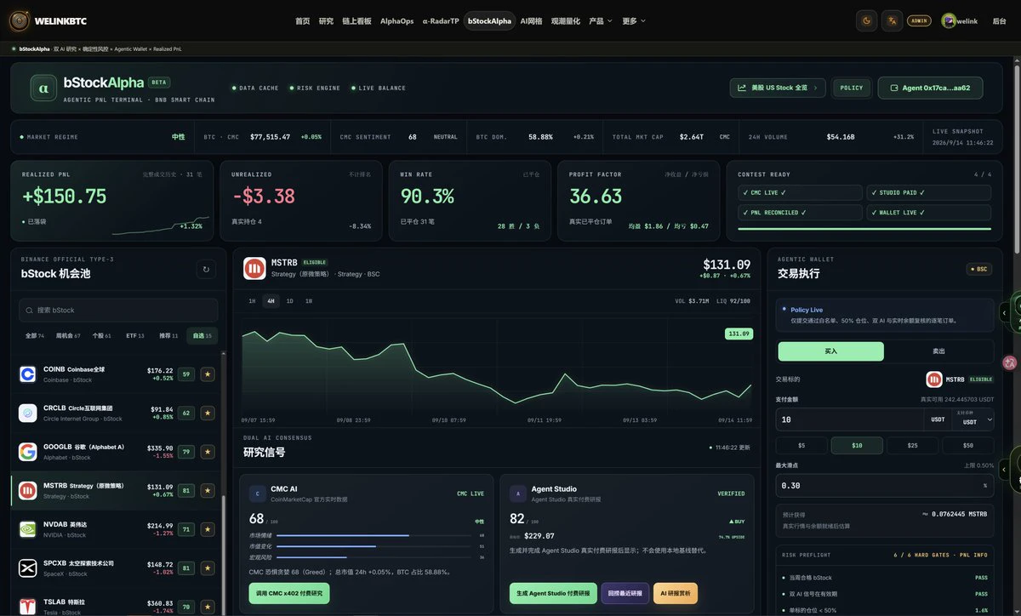Viewport: 1021px width, 616px height.
Task: Toggle favorite star for NVDAB
Action: point(208,529)
